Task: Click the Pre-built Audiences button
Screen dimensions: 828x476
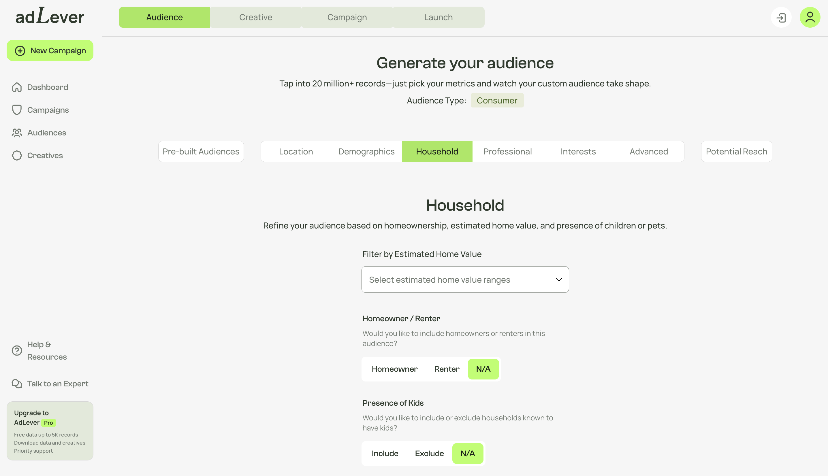Action: pos(201,151)
